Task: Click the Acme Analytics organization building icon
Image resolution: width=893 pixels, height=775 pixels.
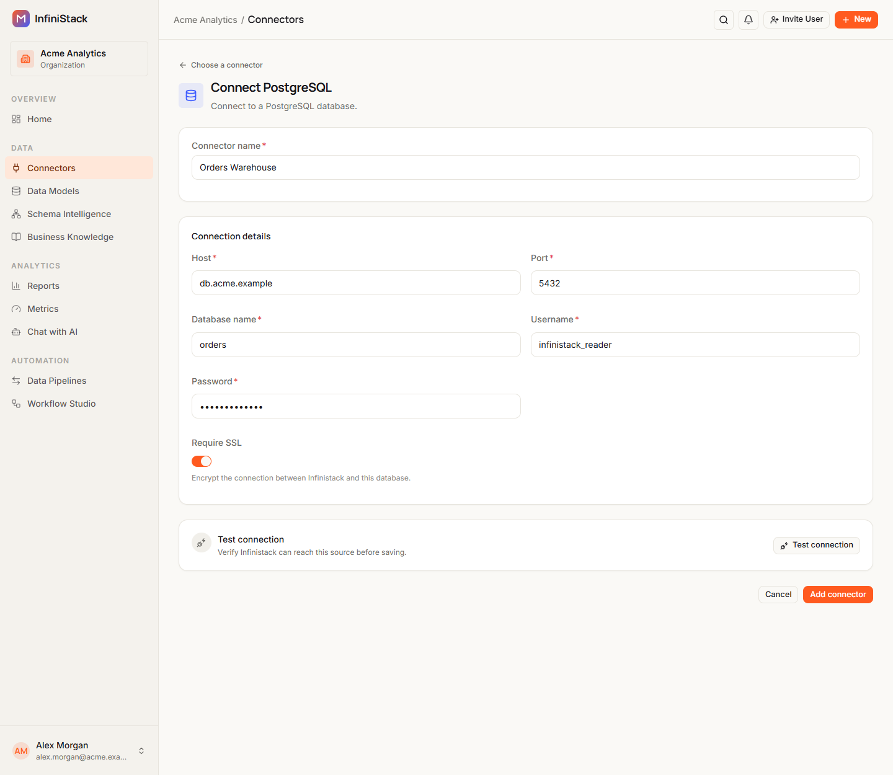Action: click(25, 59)
